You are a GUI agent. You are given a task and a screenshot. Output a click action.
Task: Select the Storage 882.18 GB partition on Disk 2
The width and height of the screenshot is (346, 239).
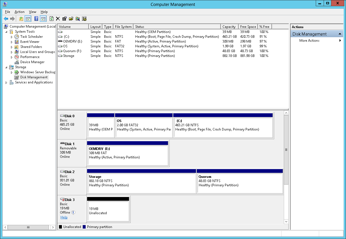pos(141,181)
